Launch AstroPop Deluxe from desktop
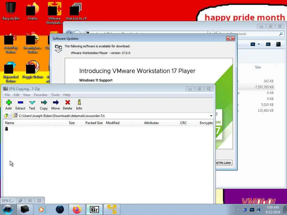This screenshot has width=287, height=215. [11, 43]
